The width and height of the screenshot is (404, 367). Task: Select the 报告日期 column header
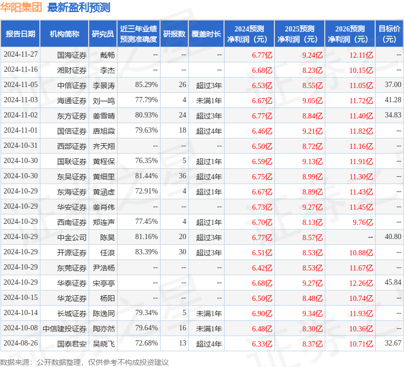coord(20,34)
